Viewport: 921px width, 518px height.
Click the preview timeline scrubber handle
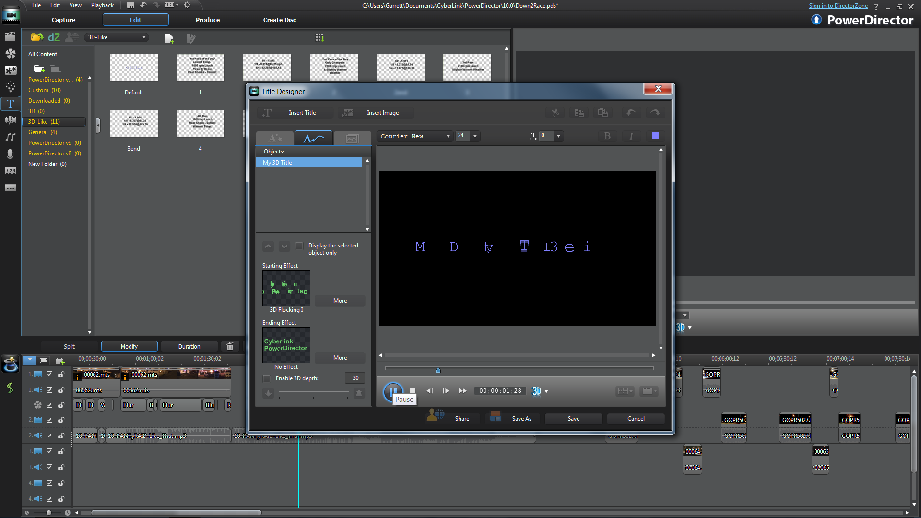[x=438, y=370]
